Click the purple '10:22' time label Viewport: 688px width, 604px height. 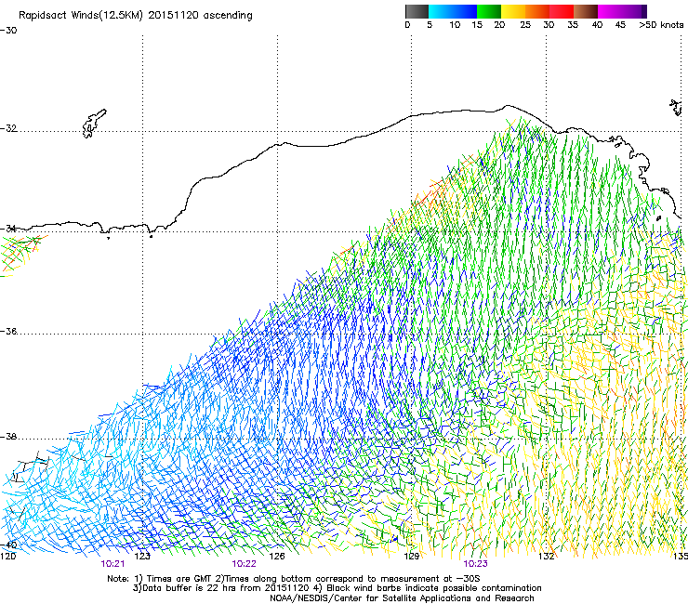(x=244, y=564)
